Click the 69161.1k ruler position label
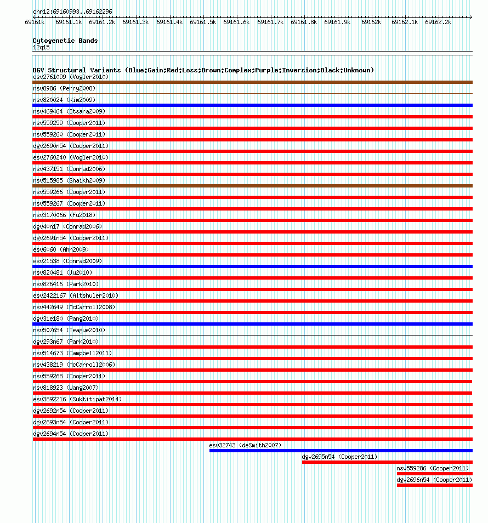This screenshot has height=523, width=488. click(x=69, y=22)
